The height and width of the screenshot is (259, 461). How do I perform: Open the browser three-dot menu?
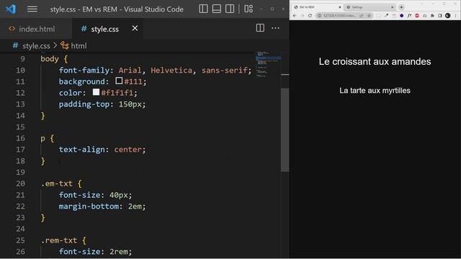[x=455, y=16]
